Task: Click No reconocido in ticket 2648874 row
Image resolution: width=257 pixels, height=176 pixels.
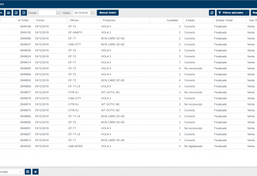Action: pos(193,104)
